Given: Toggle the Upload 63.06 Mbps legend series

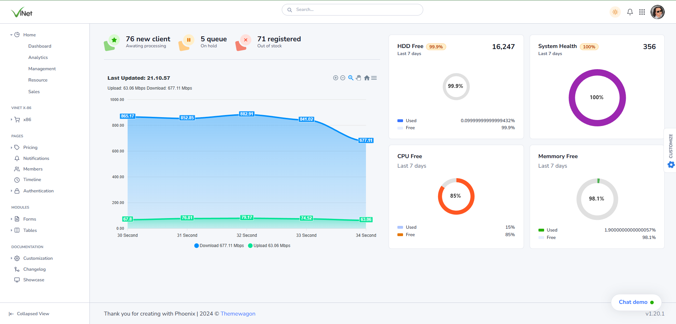Looking at the screenshot, I should (269, 246).
